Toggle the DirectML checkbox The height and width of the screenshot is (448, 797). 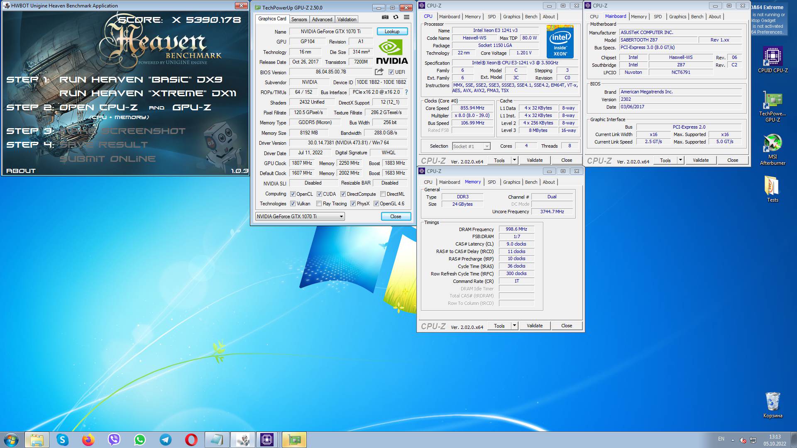click(x=383, y=194)
